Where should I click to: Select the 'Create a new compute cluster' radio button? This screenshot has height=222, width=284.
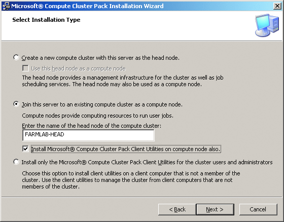click(x=16, y=58)
